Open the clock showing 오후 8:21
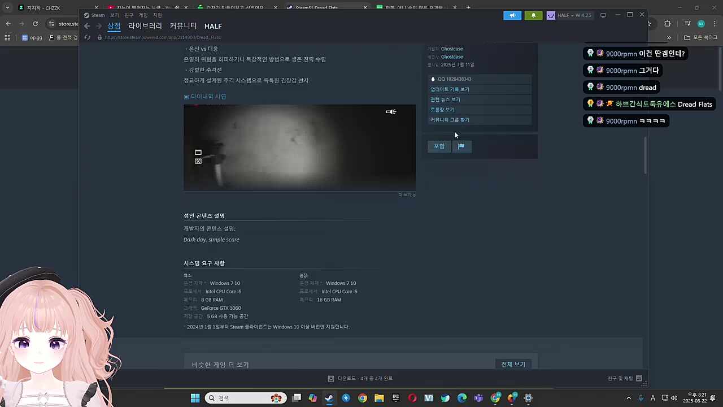This screenshot has height=407, width=723. (694, 398)
